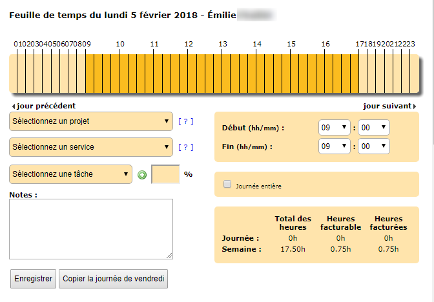Open the 'Sélectionnez un projet' dropdown
The image size is (434, 302).
pyautogui.click(x=91, y=121)
